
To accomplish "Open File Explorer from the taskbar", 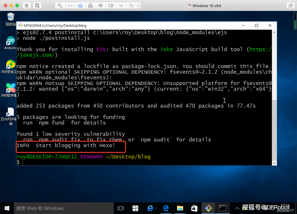I will click(x=180, y=208).
